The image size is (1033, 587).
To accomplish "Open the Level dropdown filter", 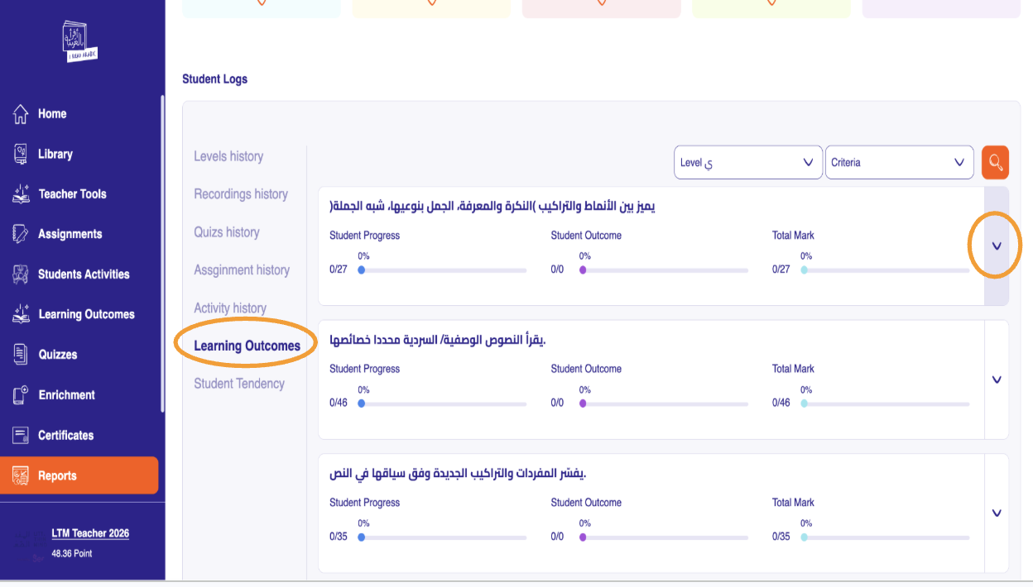I will (747, 163).
